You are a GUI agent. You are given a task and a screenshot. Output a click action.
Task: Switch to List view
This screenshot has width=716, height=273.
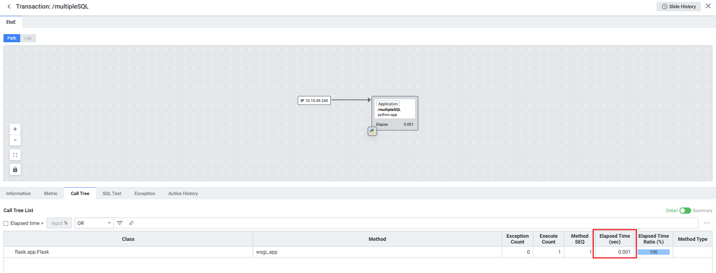click(x=28, y=38)
